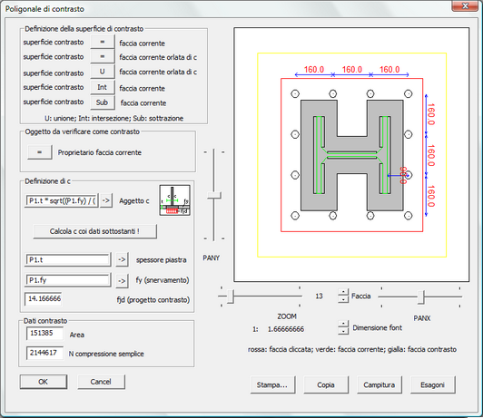
Task: Click the Esagoni button
Action: (x=432, y=384)
